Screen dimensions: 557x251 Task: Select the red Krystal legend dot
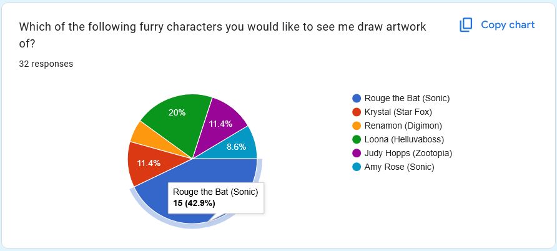coord(357,112)
